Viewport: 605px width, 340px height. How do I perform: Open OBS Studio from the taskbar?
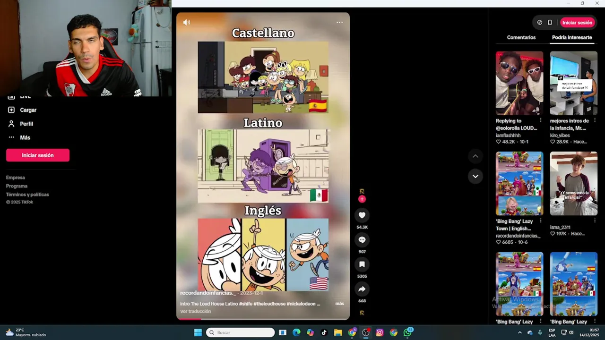point(366,332)
